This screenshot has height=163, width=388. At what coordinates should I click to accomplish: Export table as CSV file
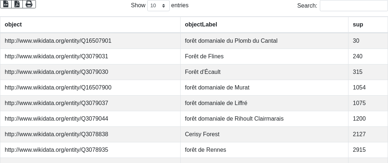coord(6,4)
